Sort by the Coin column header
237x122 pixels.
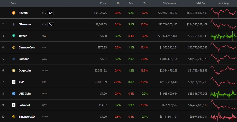click(14, 3)
